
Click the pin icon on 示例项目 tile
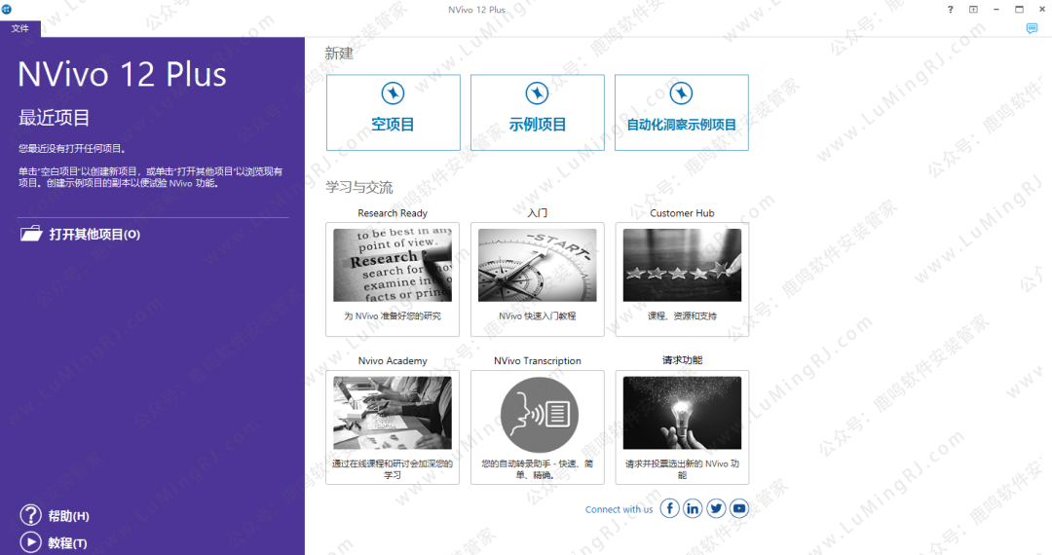coord(537,93)
